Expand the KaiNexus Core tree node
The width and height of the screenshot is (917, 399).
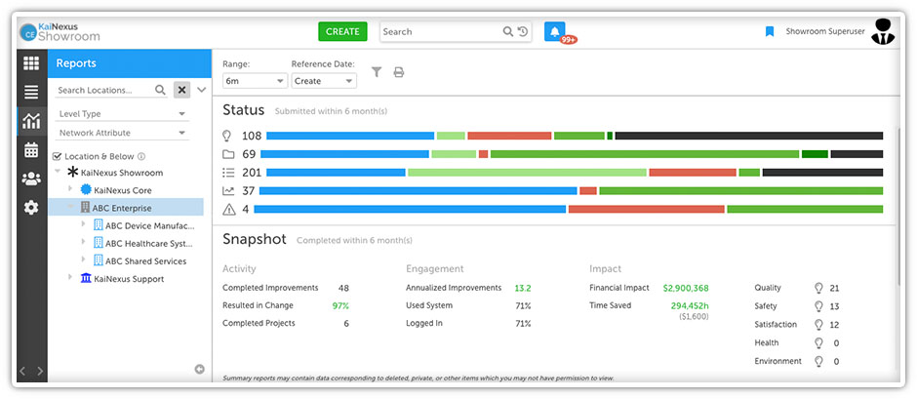70,190
